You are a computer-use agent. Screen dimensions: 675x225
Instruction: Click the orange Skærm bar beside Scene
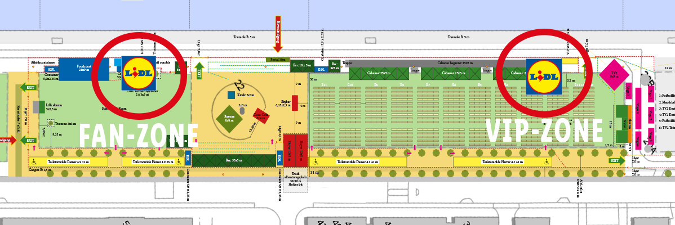click(x=629, y=124)
